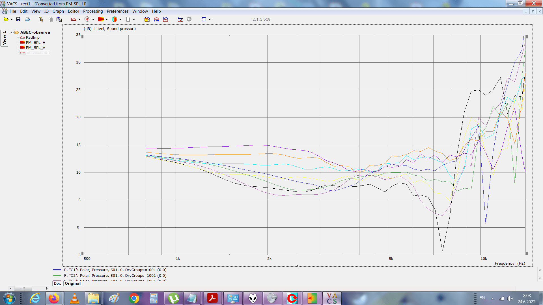Open the Graph menu
Viewport: 543px width, 305px height.
[x=58, y=11]
